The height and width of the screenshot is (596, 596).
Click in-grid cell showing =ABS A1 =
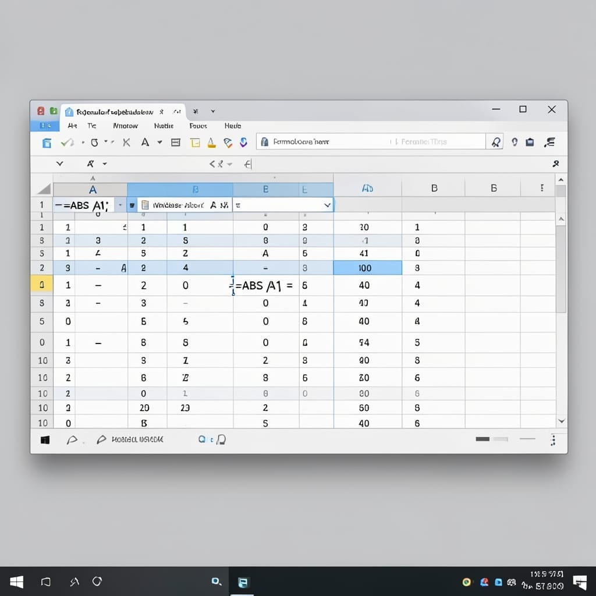[x=265, y=285]
